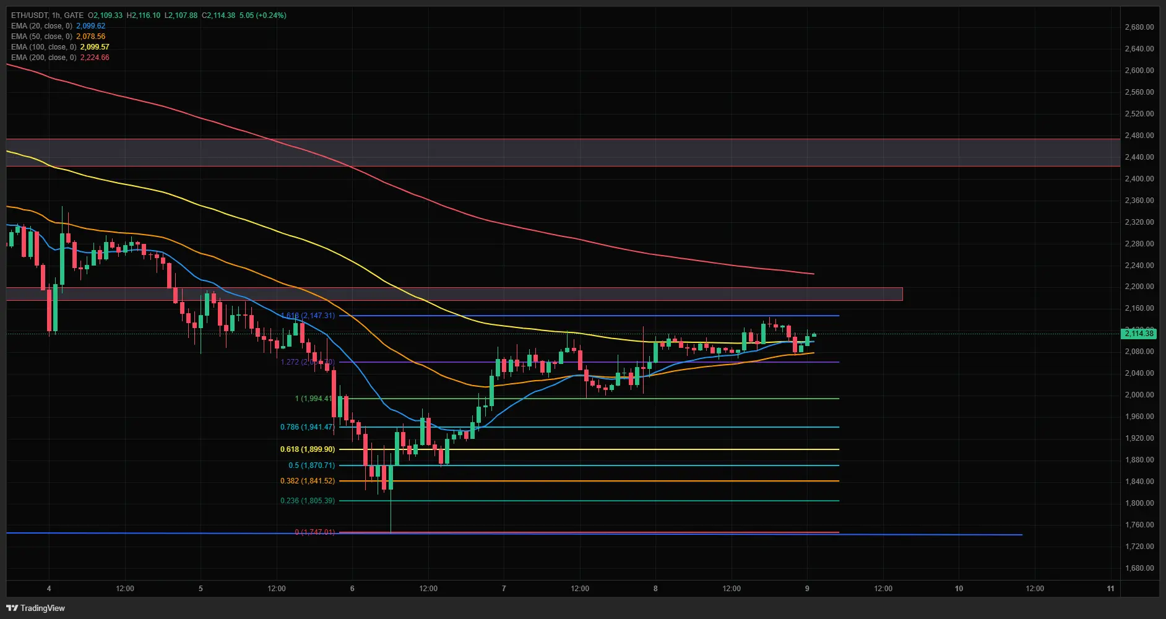This screenshot has width=1166, height=619.
Task: Click the 1,760.00 price axis label
Action: point(1139,525)
